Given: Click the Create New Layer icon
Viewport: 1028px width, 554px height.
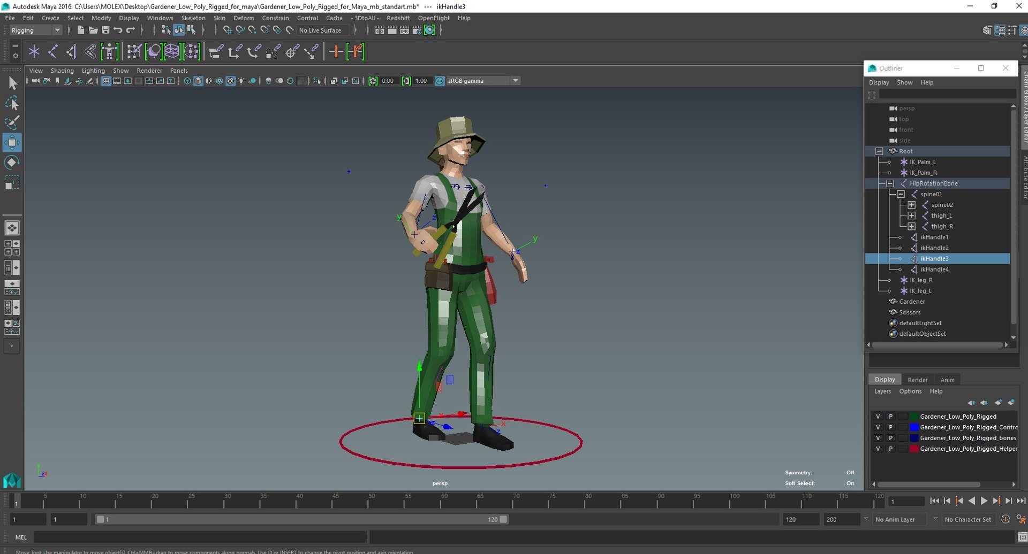Looking at the screenshot, I should [x=999, y=403].
